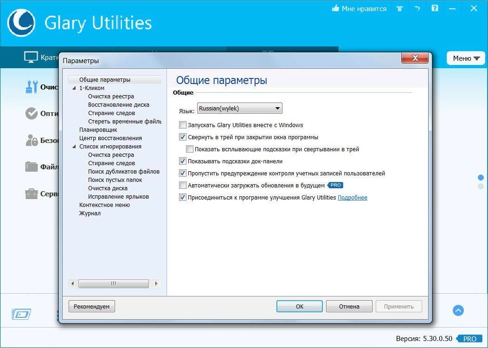The width and height of the screenshot is (488, 348).
Task: Select the lower pale page indicator dot
Action: (x=481, y=186)
